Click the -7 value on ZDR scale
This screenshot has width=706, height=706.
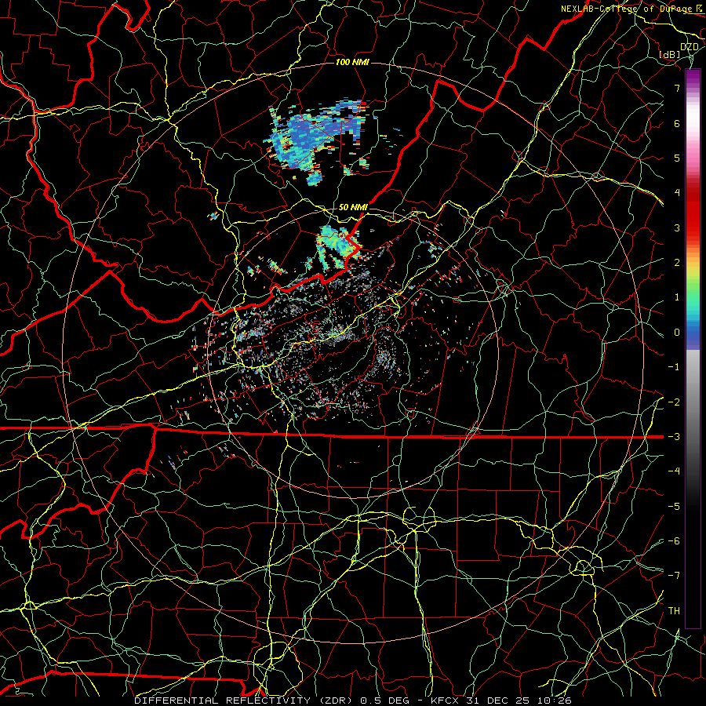pos(674,576)
